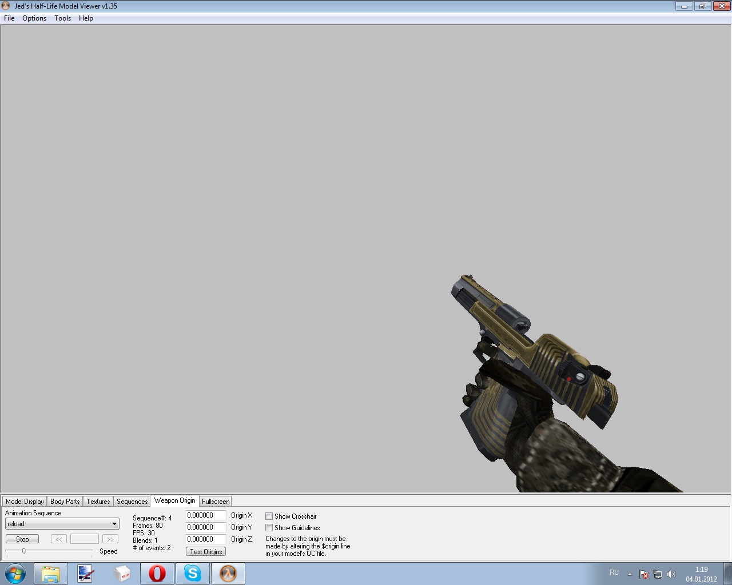The height and width of the screenshot is (585, 732).
Task: Click the Origin X input field
Action: click(x=205, y=515)
